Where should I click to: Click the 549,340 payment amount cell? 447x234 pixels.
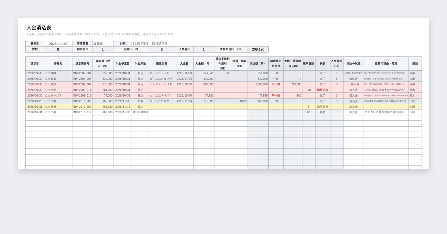tap(204, 73)
